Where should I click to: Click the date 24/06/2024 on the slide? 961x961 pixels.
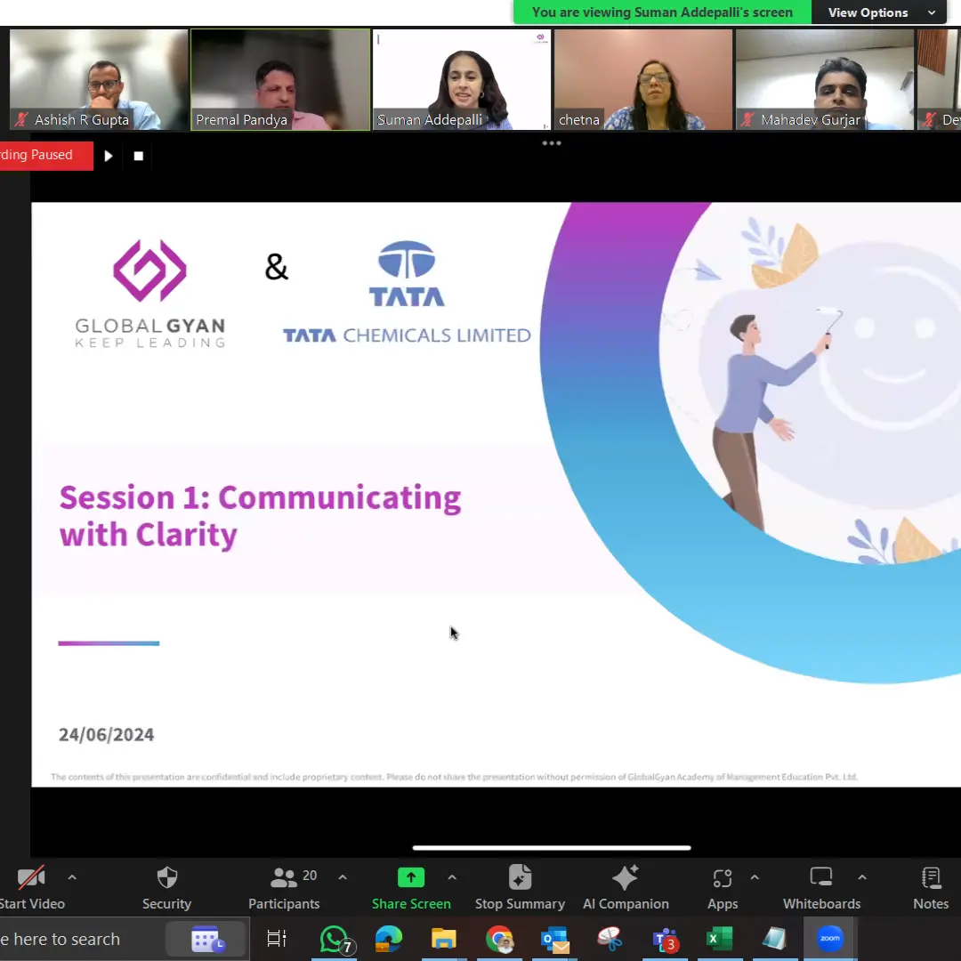coord(106,735)
